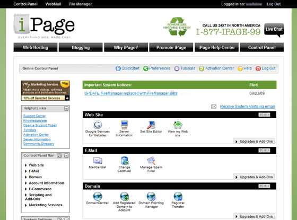The image size is (297, 220).
Task: Toggle the Web Site section hide button
Action: [264, 115]
